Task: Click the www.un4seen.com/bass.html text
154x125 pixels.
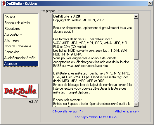Action: pos(88,66)
